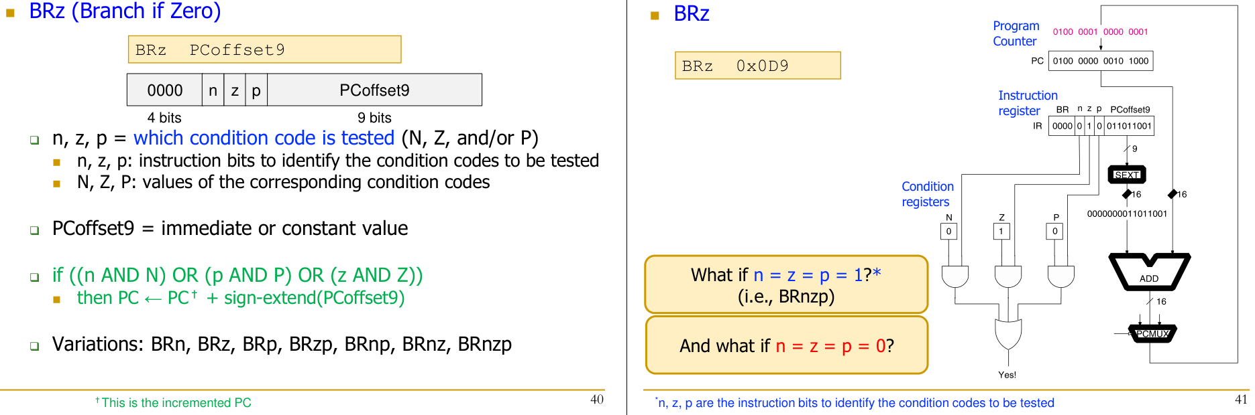Click the ADD adder block
Image resolution: width=1255 pixels, height=415 pixels.
pos(1149,272)
